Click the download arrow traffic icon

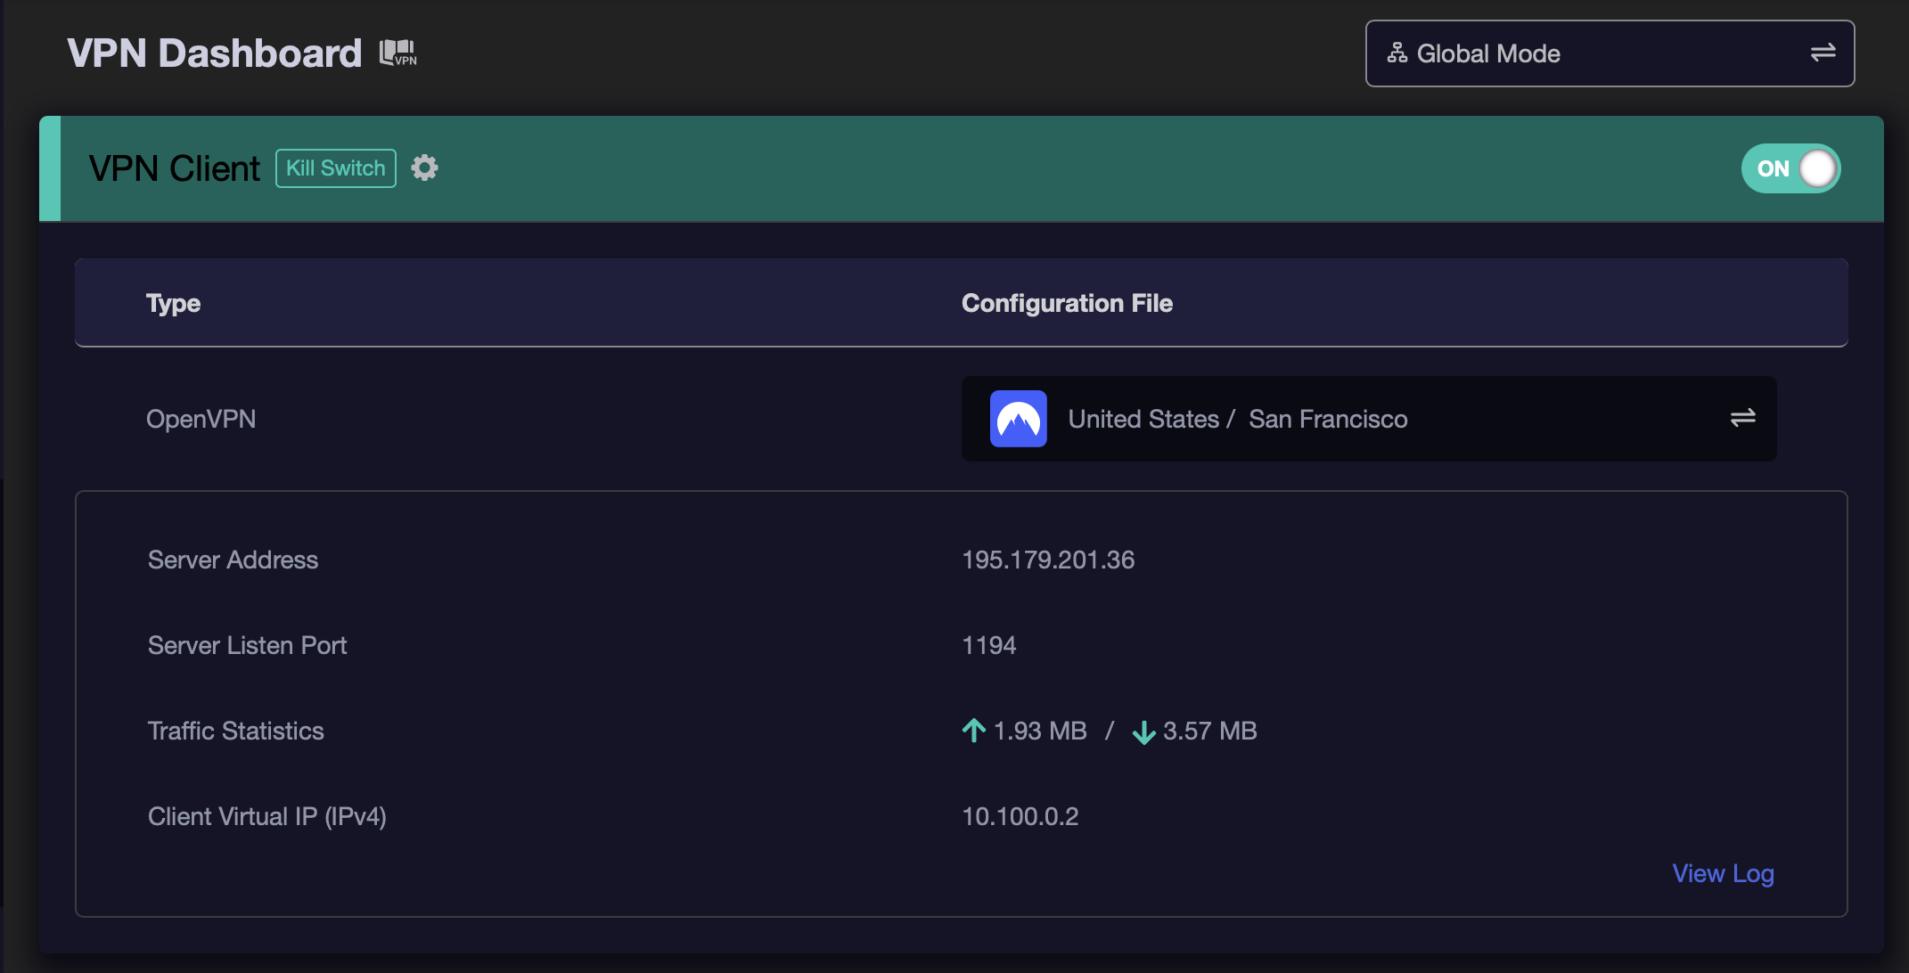pyautogui.click(x=1143, y=732)
